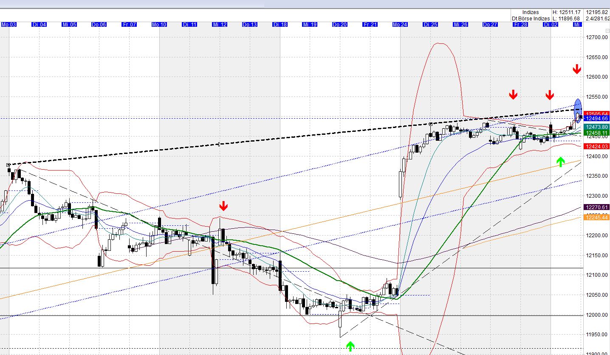Click the "12300.00" price axis label
610x355 pixels.
coord(597,196)
